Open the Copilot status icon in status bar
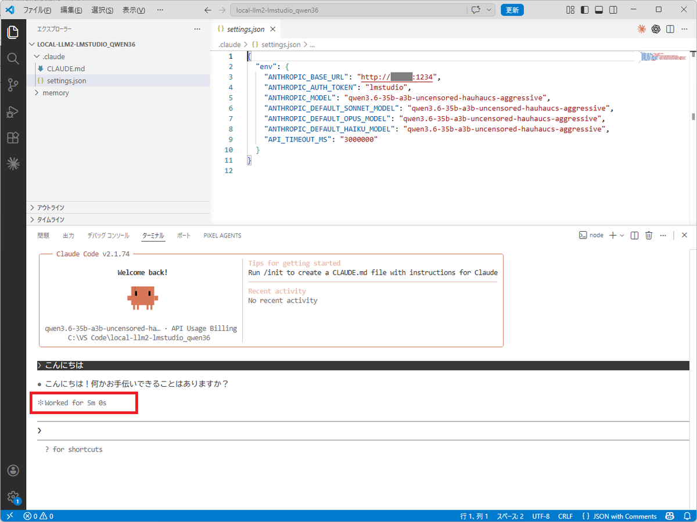 click(x=670, y=516)
